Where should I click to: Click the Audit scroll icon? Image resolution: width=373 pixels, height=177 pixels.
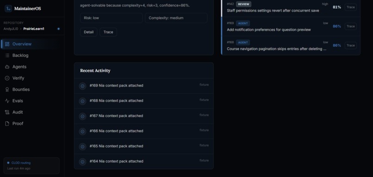[7, 112]
